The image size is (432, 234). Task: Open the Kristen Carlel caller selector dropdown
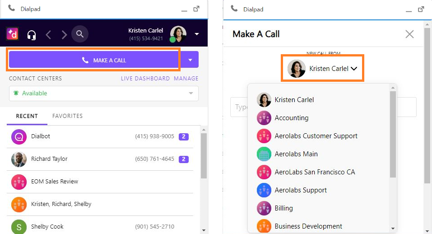[322, 68]
